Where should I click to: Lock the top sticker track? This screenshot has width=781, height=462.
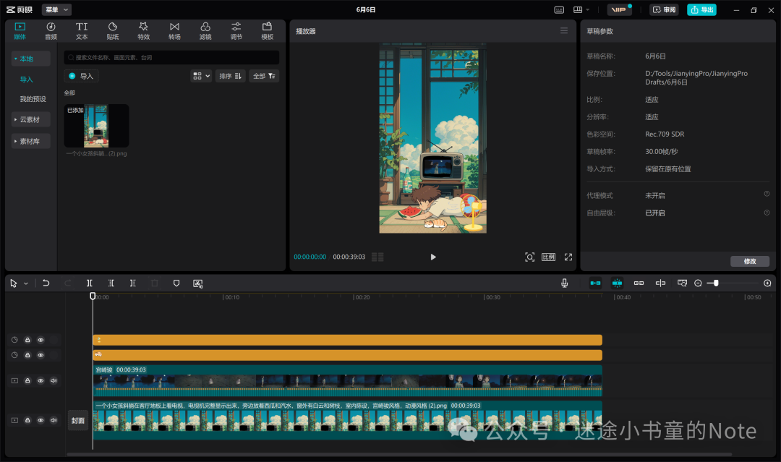click(28, 340)
